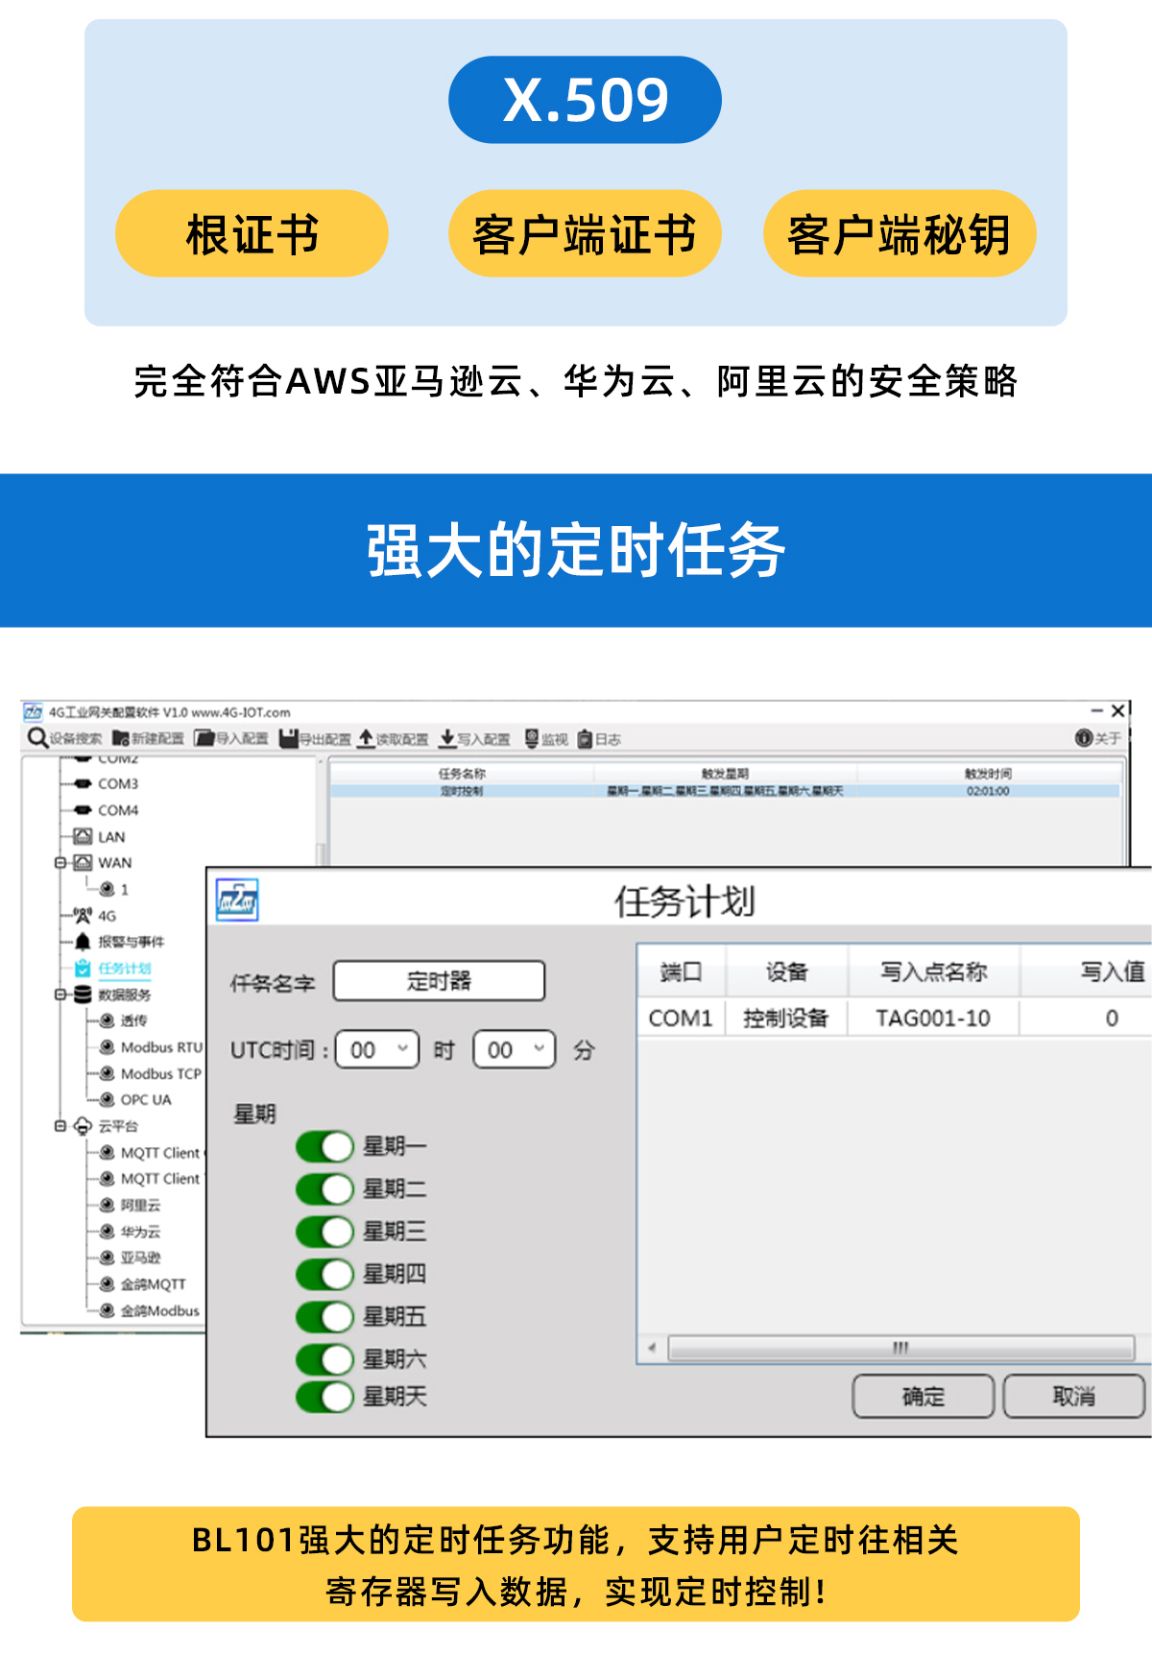Screen dimensions: 1152x1654
Task: Click the 关于 about icon
Action: pyautogui.click(x=1084, y=737)
